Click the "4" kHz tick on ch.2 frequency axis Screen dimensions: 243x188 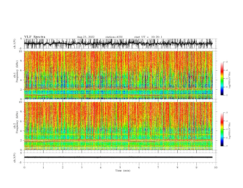pos(21,131)
